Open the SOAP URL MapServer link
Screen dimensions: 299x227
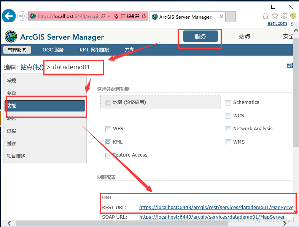click(212, 217)
